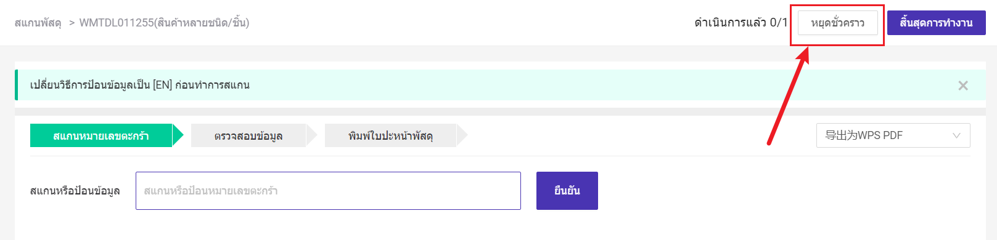Click the สิ้นสุดการทำงาน end-work button
Viewport: 997px width, 240px height.
click(x=936, y=23)
